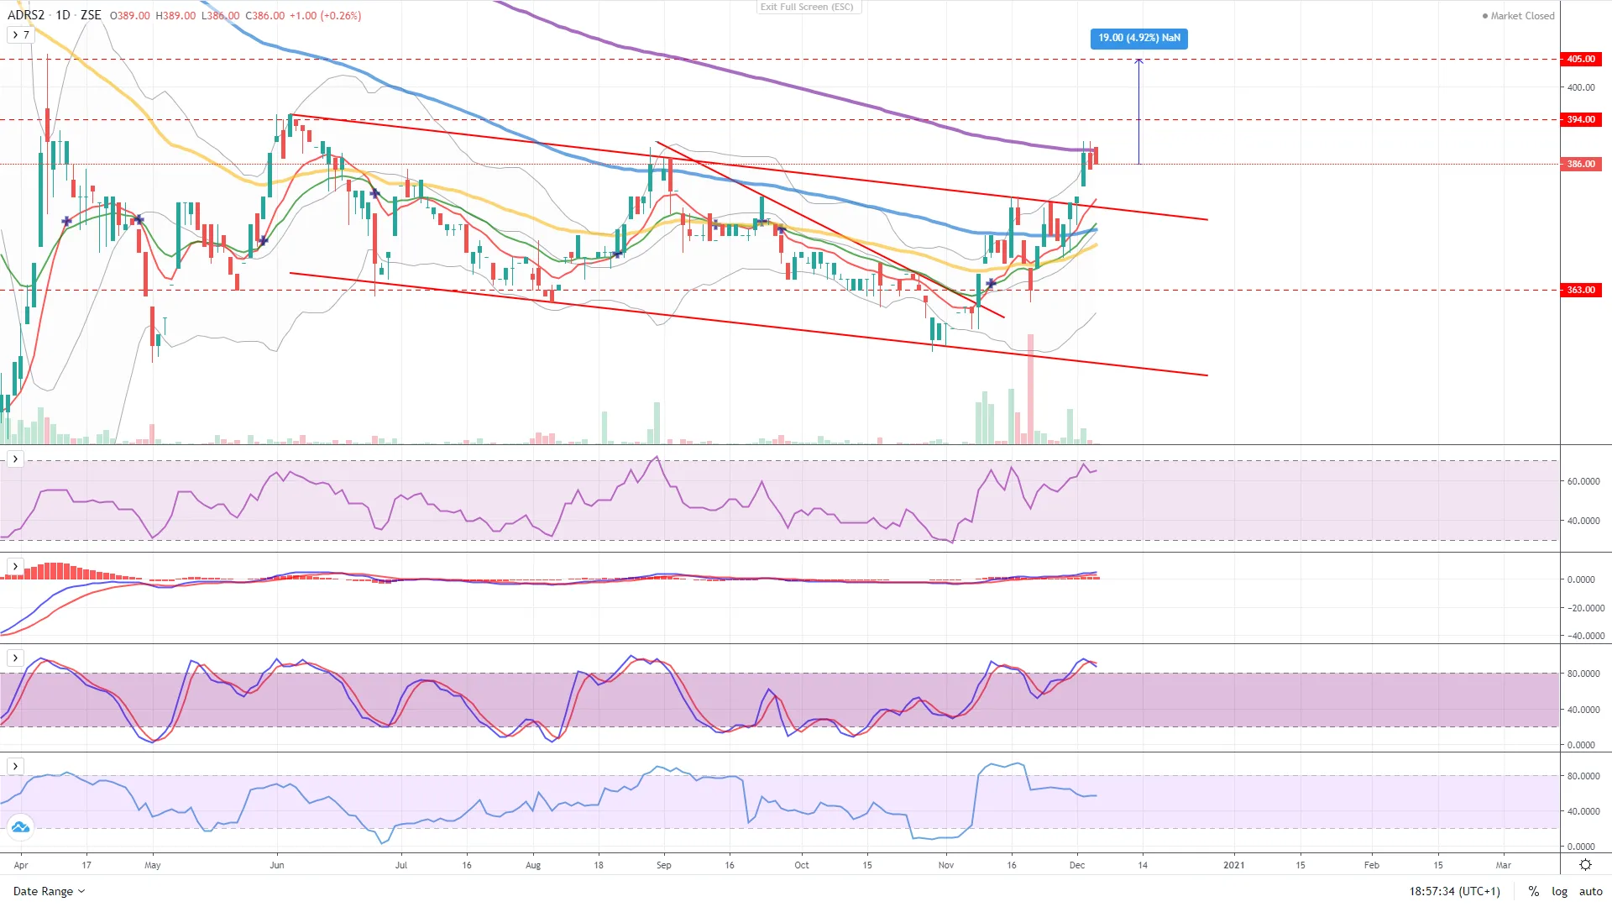
Task: Toggle log scale mode
Action: pyautogui.click(x=1559, y=891)
